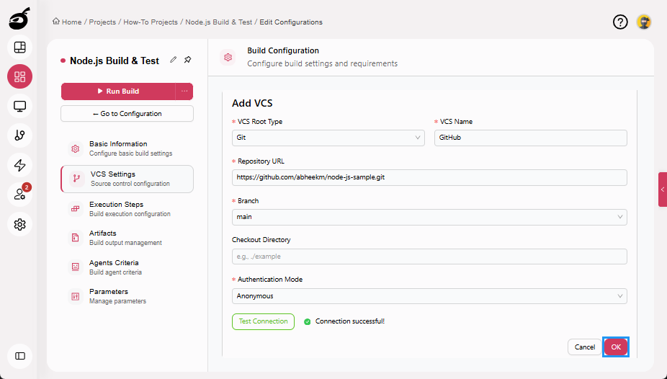Click the Cancel button
This screenshot has height=379, width=667.
pyautogui.click(x=584, y=347)
